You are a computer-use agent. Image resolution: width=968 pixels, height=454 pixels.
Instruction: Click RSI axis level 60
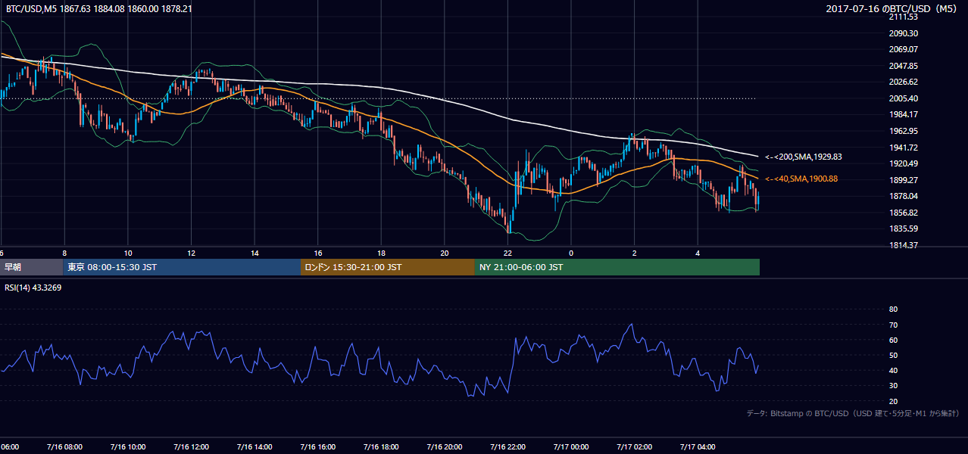click(893, 340)
